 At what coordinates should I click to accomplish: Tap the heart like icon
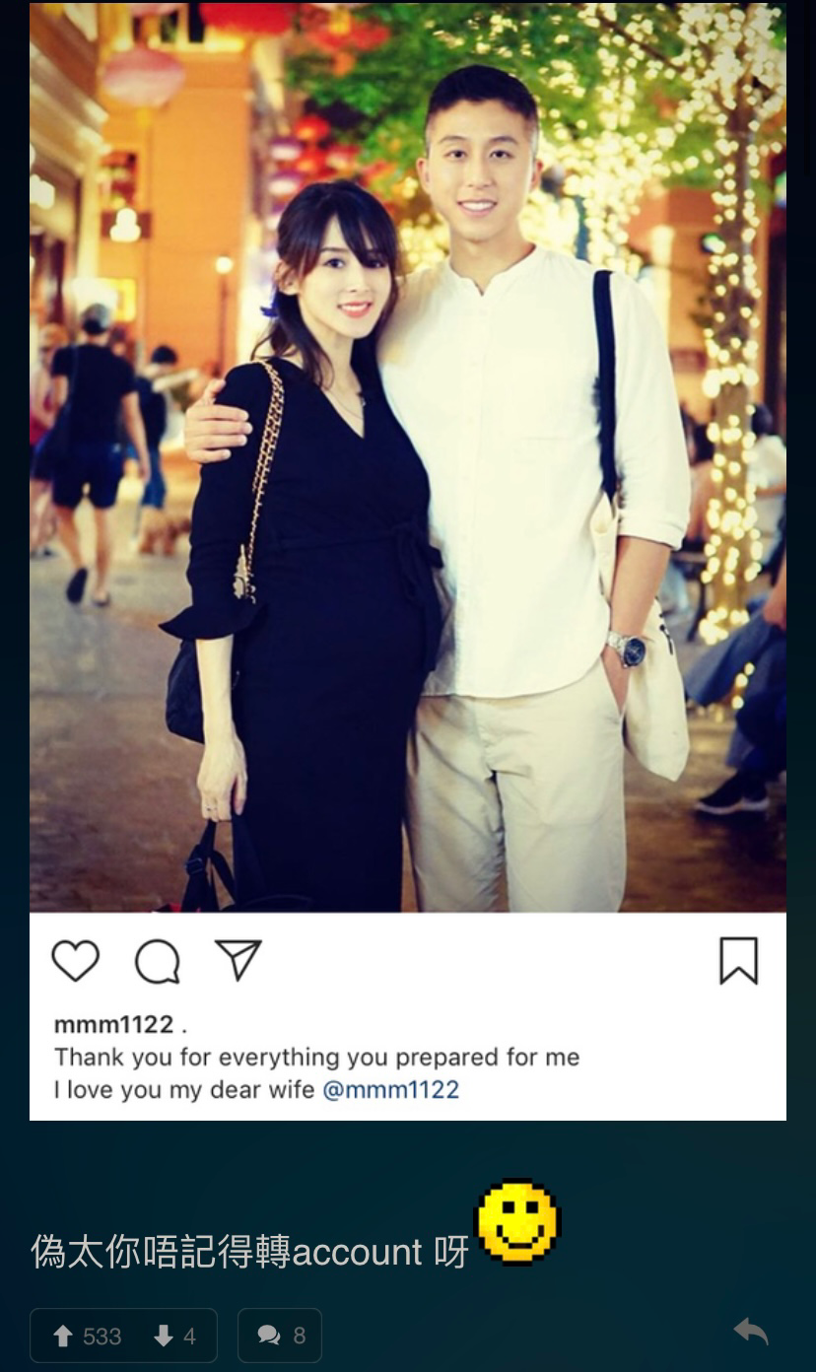point(76,961)
